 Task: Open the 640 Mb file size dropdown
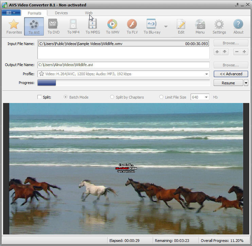point(206,97)
